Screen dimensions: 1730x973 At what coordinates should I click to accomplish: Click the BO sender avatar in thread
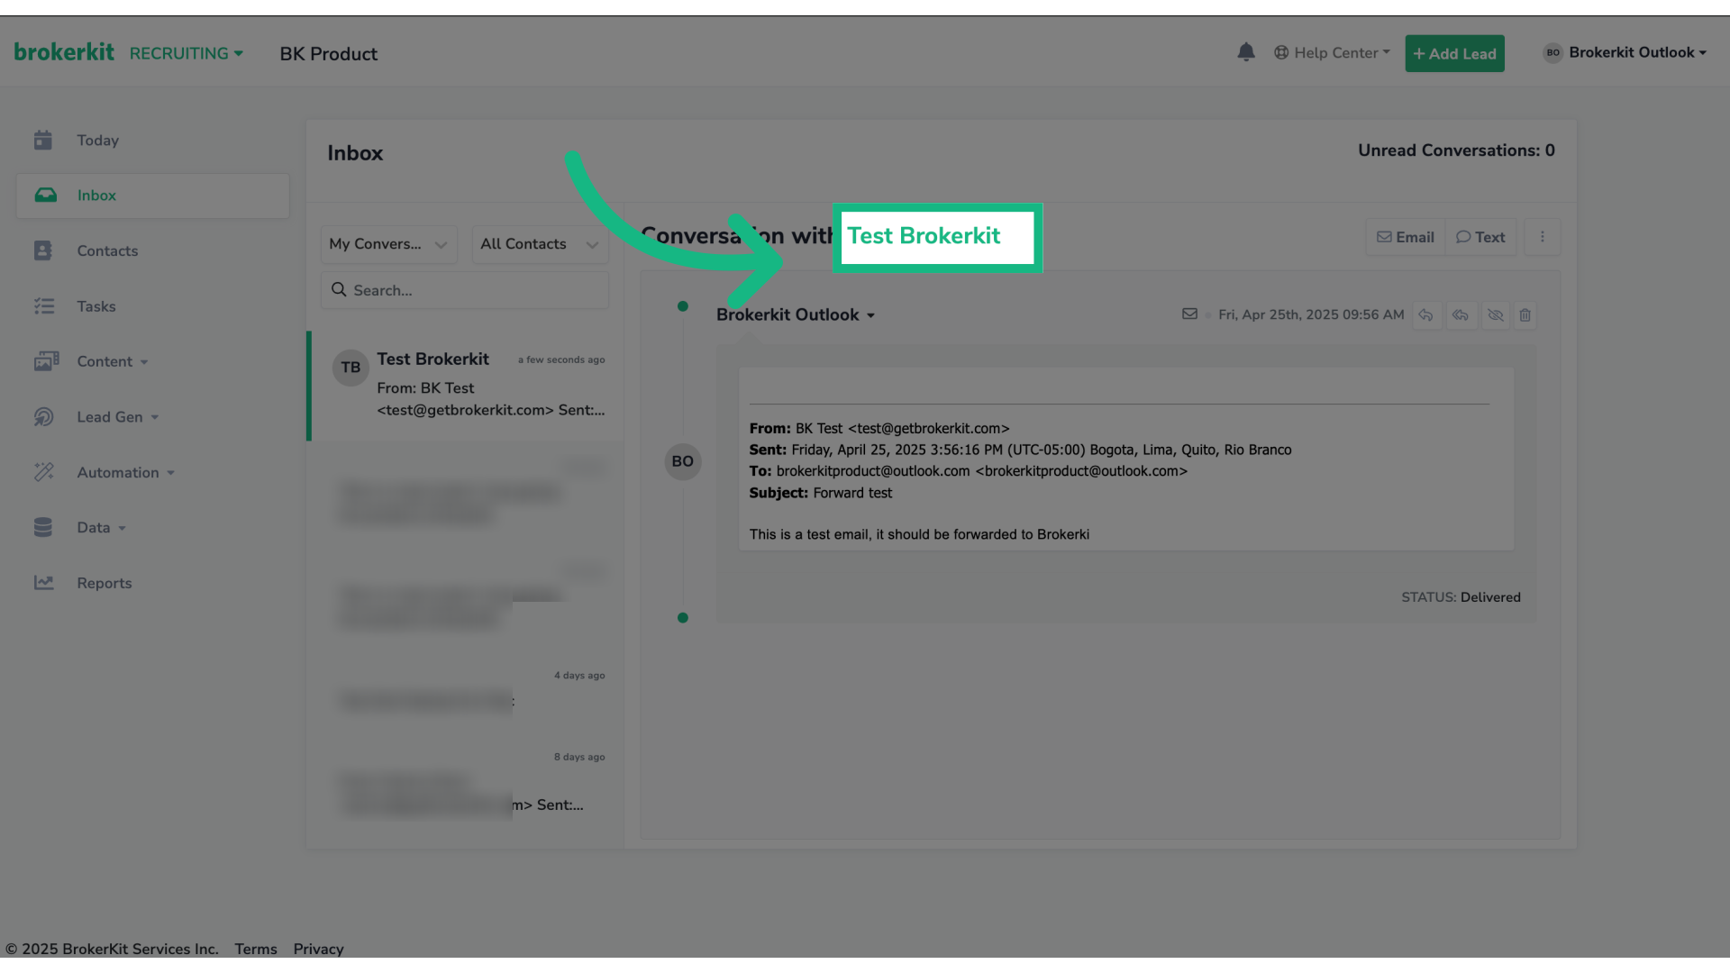683,461
